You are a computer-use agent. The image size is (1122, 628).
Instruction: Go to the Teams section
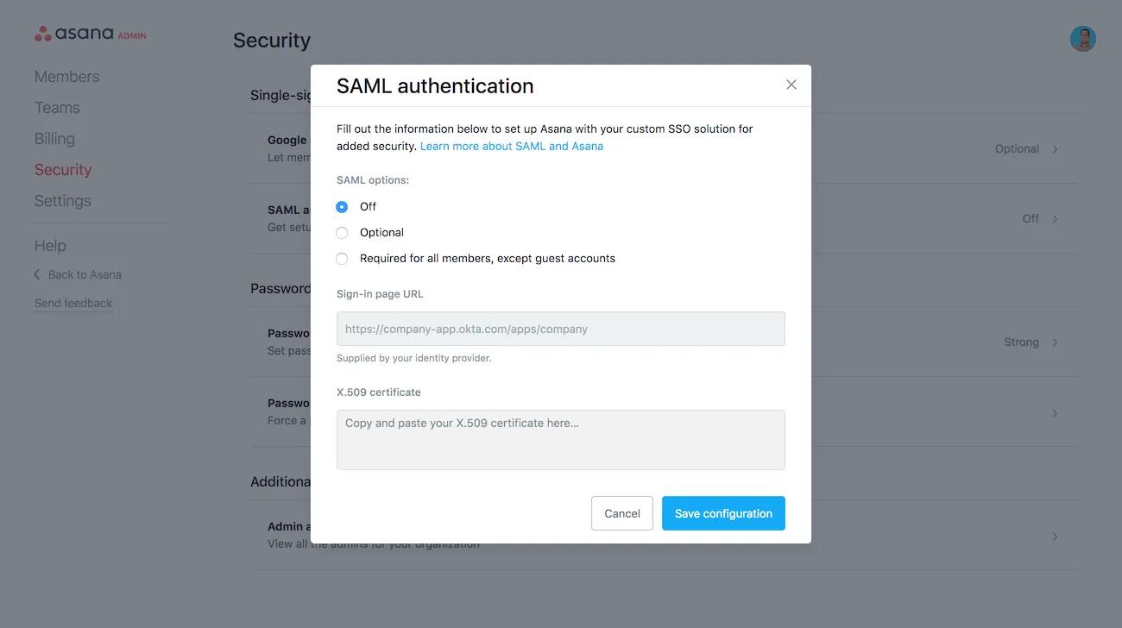pos(57,107)
